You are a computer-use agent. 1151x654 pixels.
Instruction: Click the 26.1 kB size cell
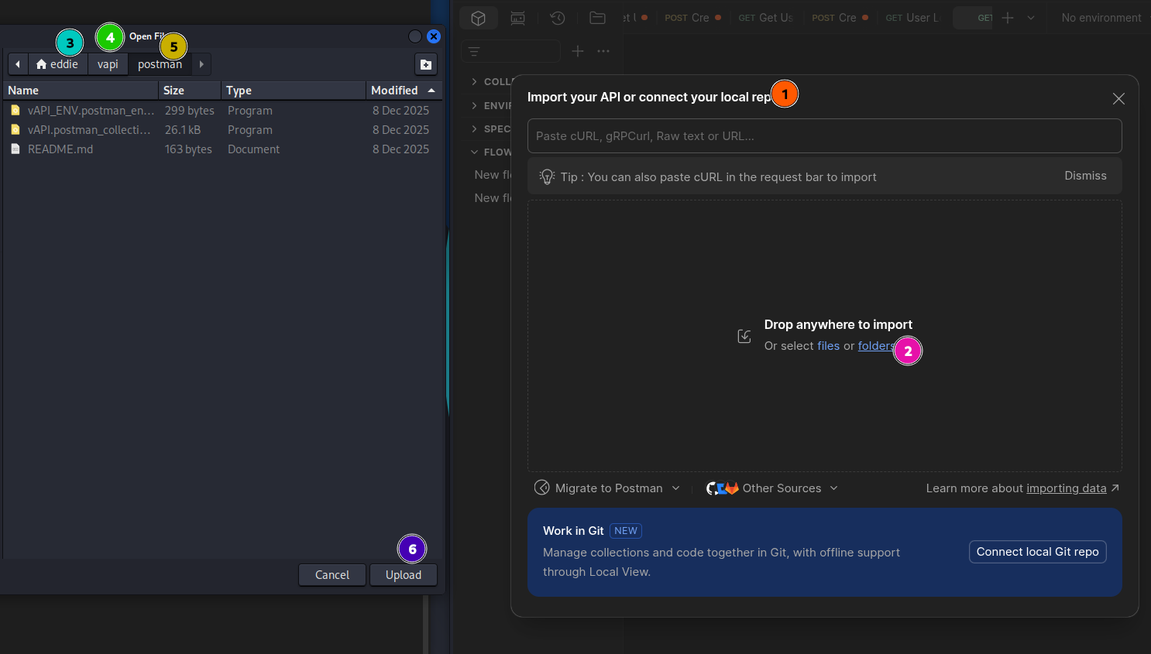tap(183, 130)
